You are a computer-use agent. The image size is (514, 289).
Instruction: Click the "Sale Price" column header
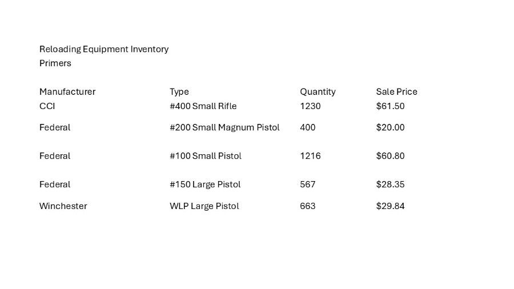[396, 91]
